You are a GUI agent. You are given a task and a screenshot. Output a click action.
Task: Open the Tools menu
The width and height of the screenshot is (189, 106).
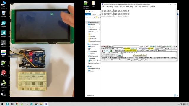tap(136, 7)
